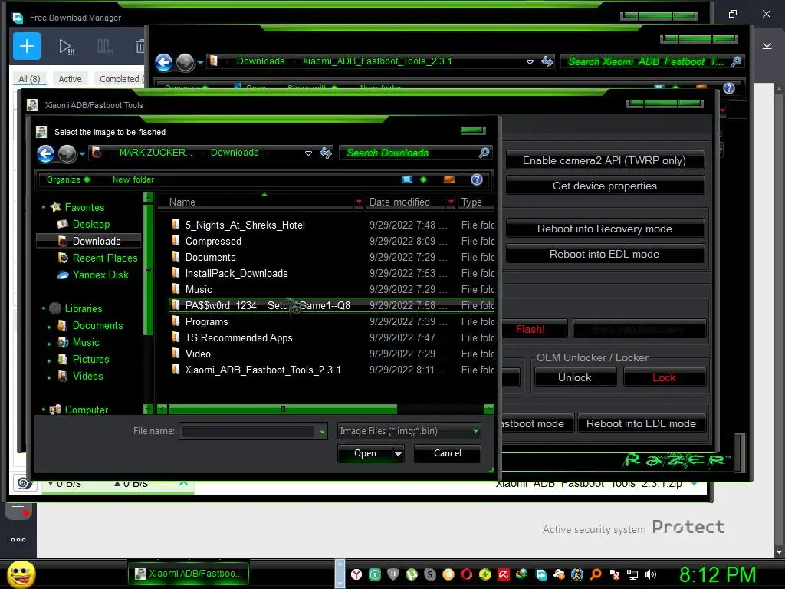This screenshot has height=589, width=785.
Task: Click the Action Center flag tray icon
Action: (614, 574)
